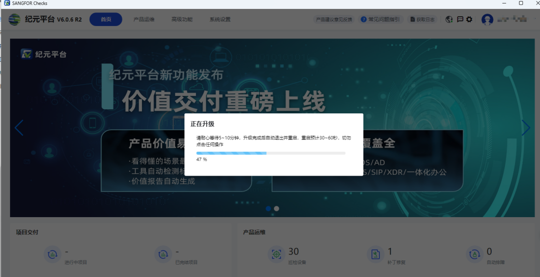Go to the previous banner slide arrow
Viewport: 540px width, 277px height.
[18, 128]
